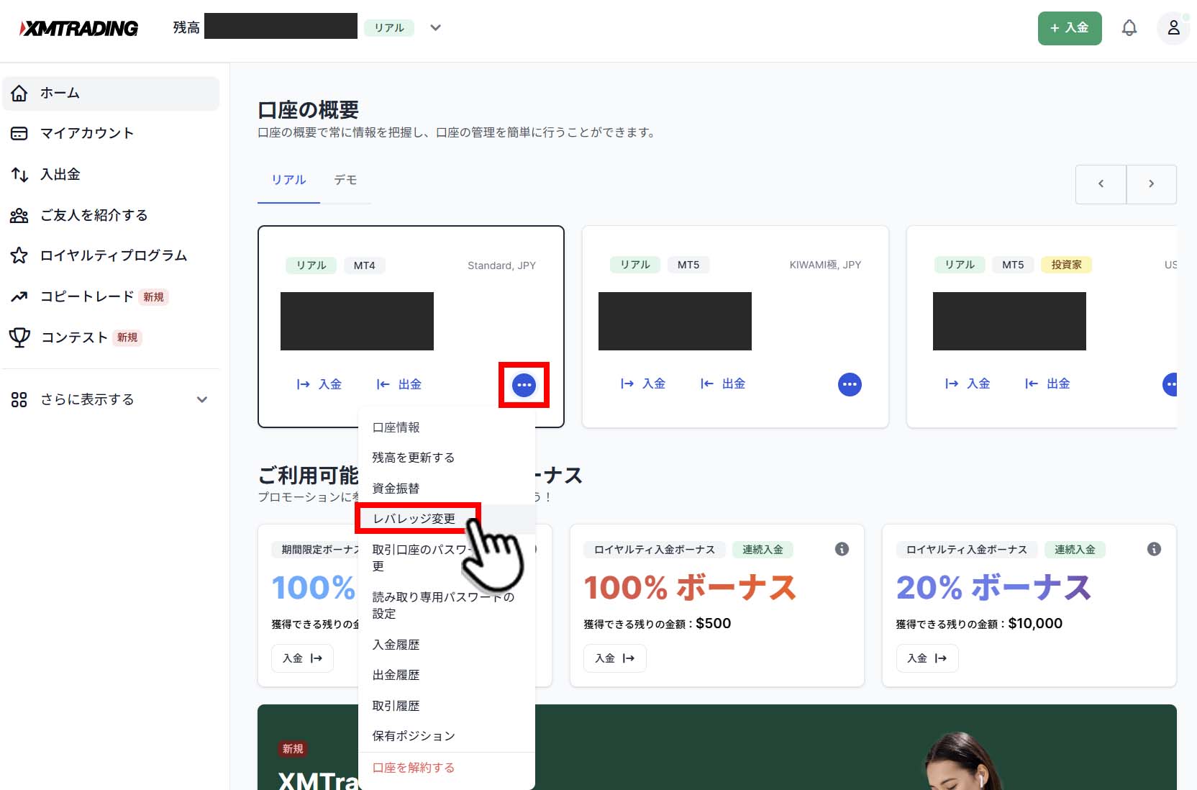The width and height of the screenshot is (1197, 790).
Task: Click the info icon on 100% ボーナス card
Action: coord(842,549)
